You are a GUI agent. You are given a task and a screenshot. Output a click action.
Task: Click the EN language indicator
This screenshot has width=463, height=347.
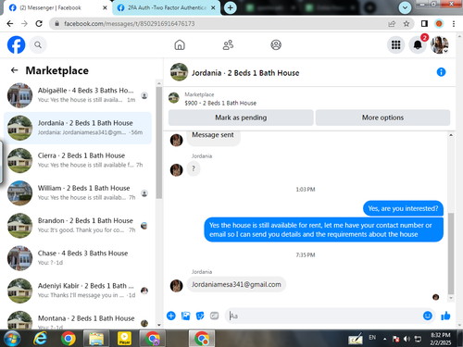[372, 338]
